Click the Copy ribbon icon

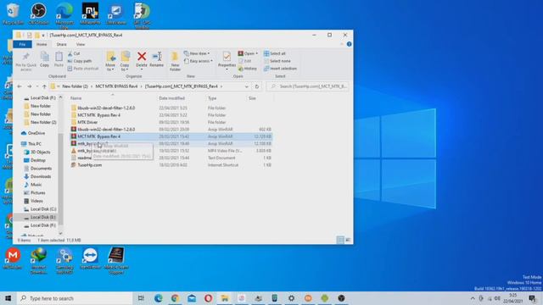click(x=44, y=57)
